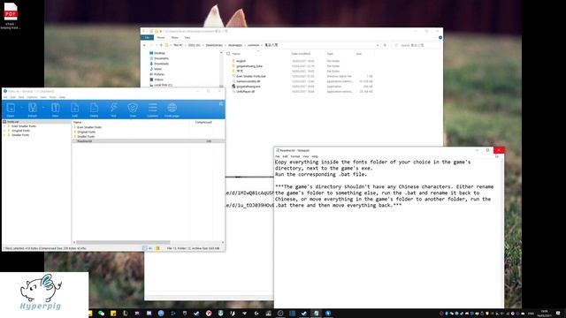Open the Share ribbon tab in Explorer
The height and width of the screenshot is (318, 566).
[175, 37]
